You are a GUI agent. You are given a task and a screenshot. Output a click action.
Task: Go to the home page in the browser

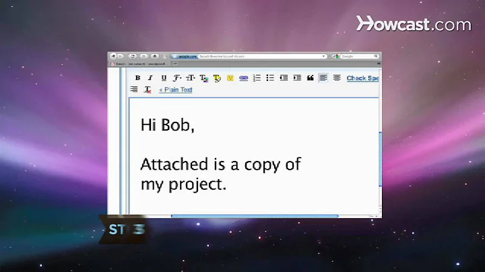tap(155, 56)
